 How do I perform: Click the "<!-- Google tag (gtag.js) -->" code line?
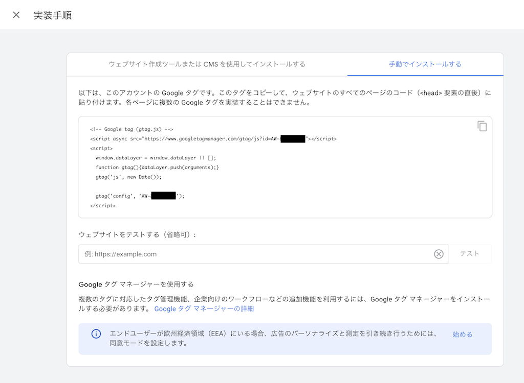pos(132,129)
